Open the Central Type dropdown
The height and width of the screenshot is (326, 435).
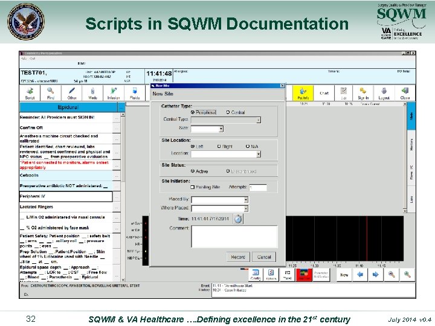pyautogui.click(x=259, y=120)
